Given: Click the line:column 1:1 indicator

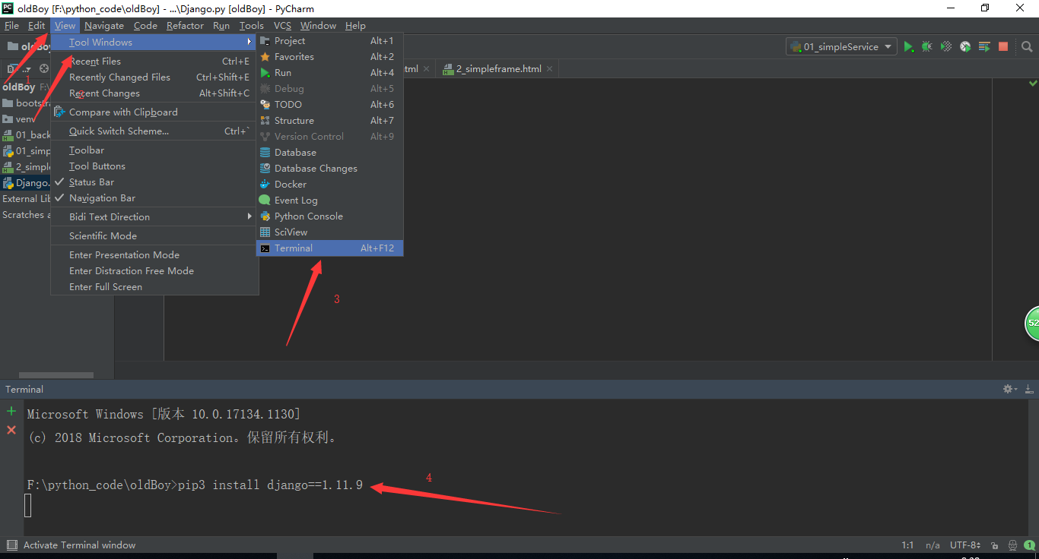Looking at the screenshot, I should [907, 545].
